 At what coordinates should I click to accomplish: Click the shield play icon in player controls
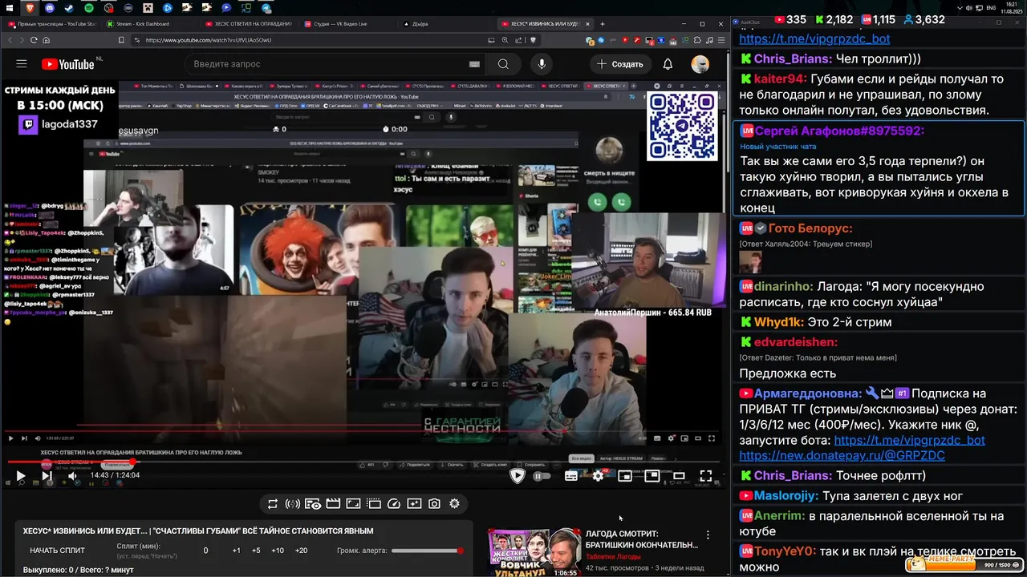pos(518,476)
